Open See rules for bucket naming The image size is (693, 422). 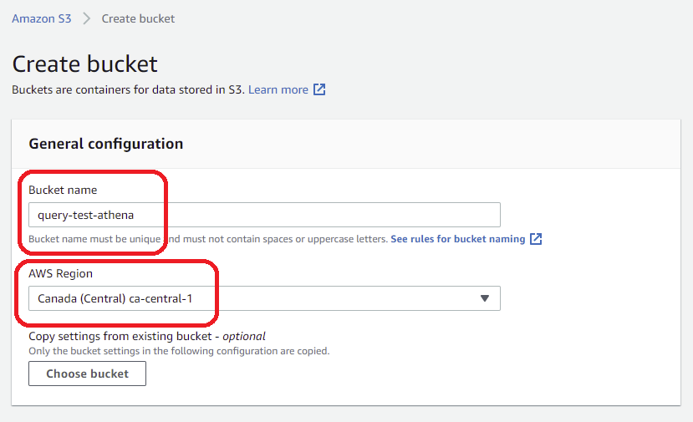457,239
